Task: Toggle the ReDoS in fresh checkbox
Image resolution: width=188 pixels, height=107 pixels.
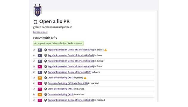Action: 34,67
